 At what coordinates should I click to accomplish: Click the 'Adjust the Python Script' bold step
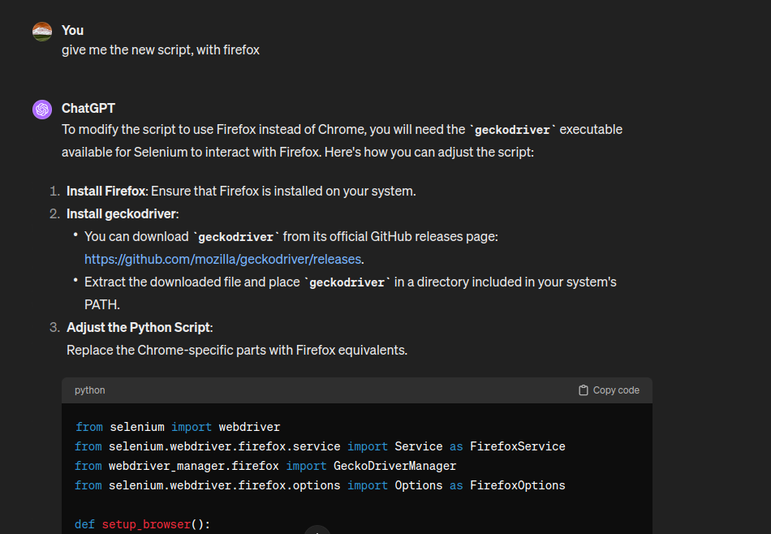(x=139, y=328)
